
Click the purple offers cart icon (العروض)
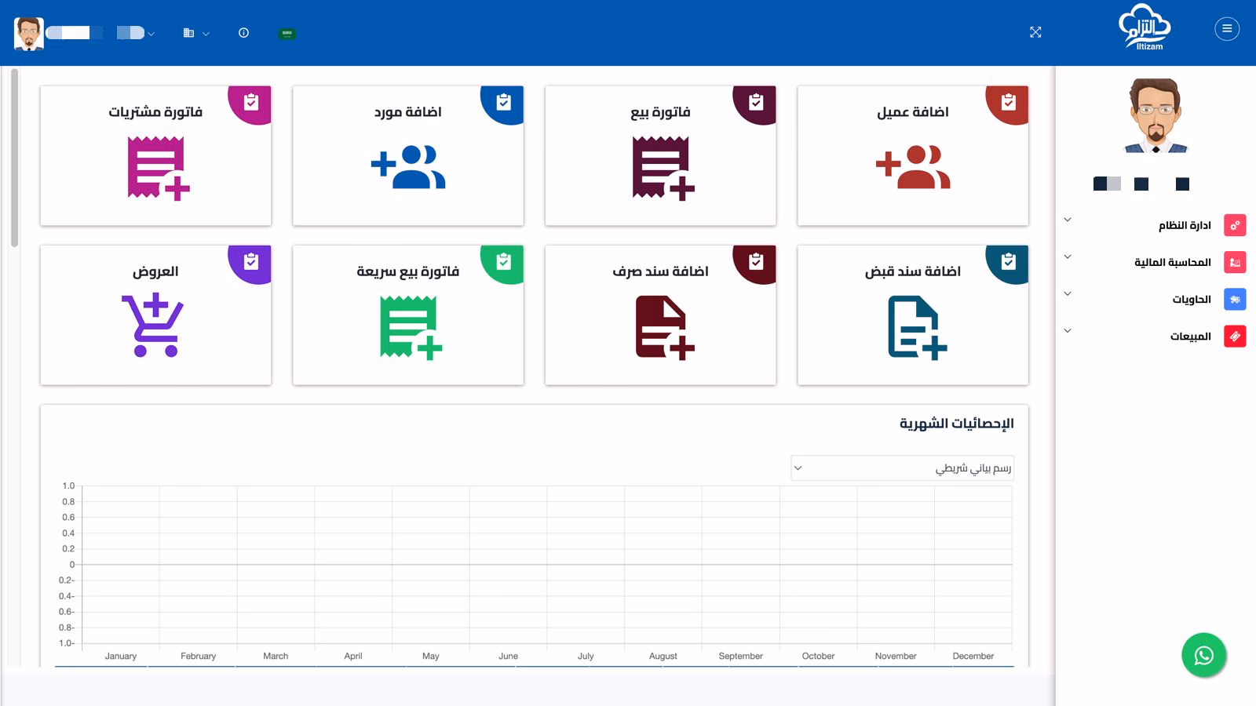click(x=153, y=325)
